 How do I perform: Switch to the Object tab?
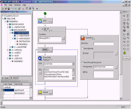click(14, 78)
